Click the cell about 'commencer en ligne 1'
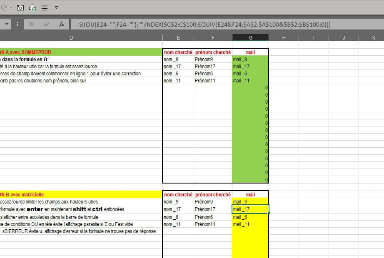 (81, 73)
